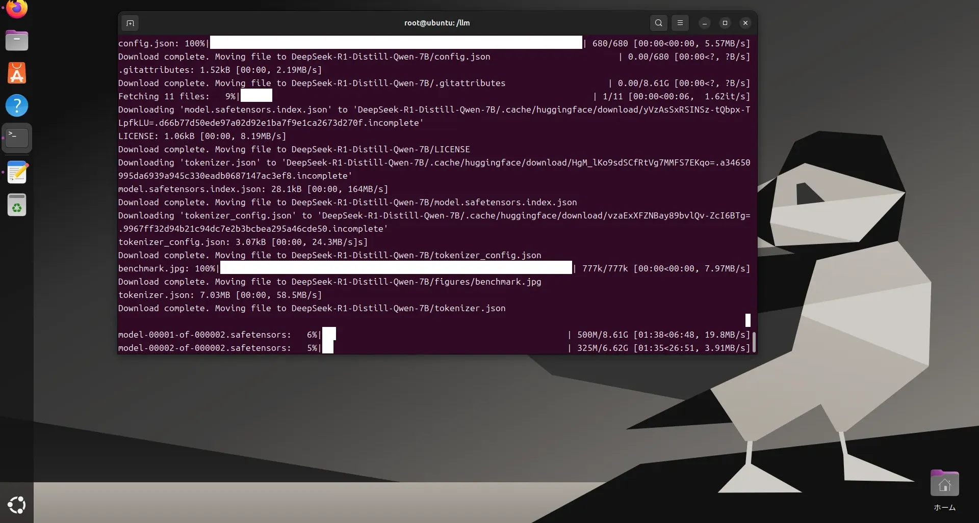
Task: Launch the Ubuntu App Center
Action: [x=17, y=73]
